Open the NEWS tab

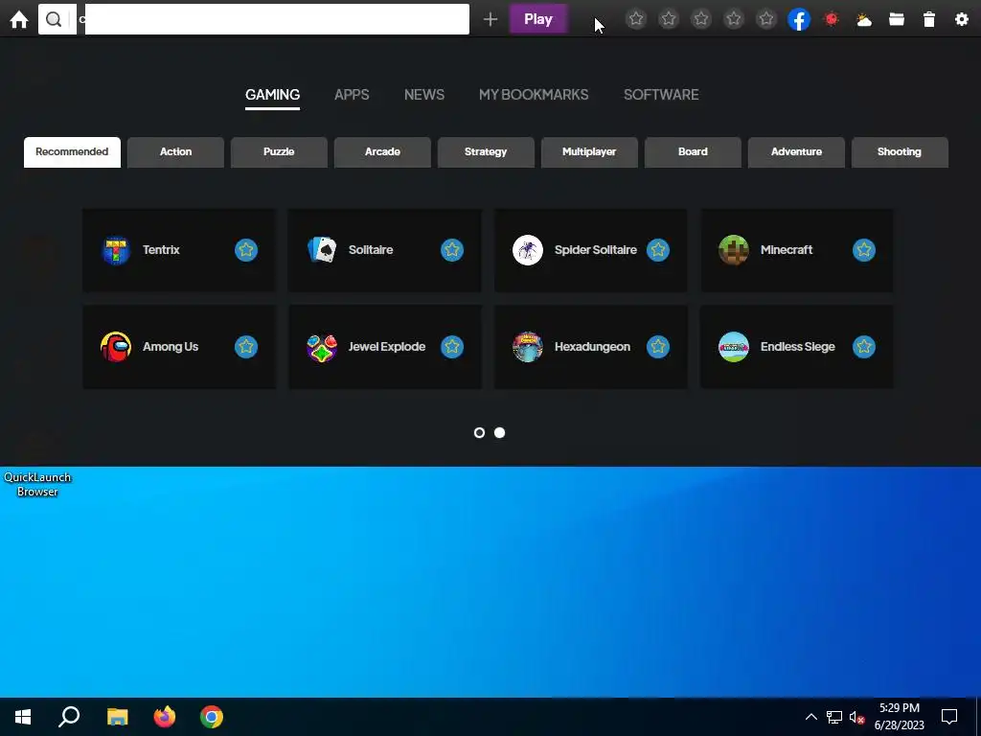[x=424, y=95]
